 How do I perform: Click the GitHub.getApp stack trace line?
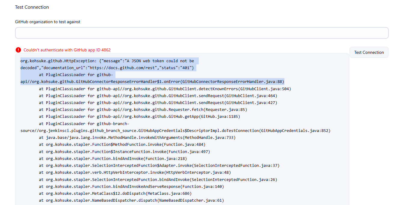(139, 117)
